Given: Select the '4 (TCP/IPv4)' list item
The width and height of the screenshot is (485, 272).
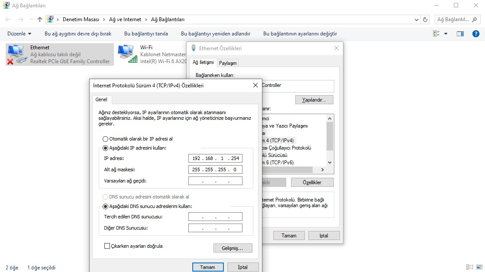Looking at the screenshot, I should coord(279,140).
